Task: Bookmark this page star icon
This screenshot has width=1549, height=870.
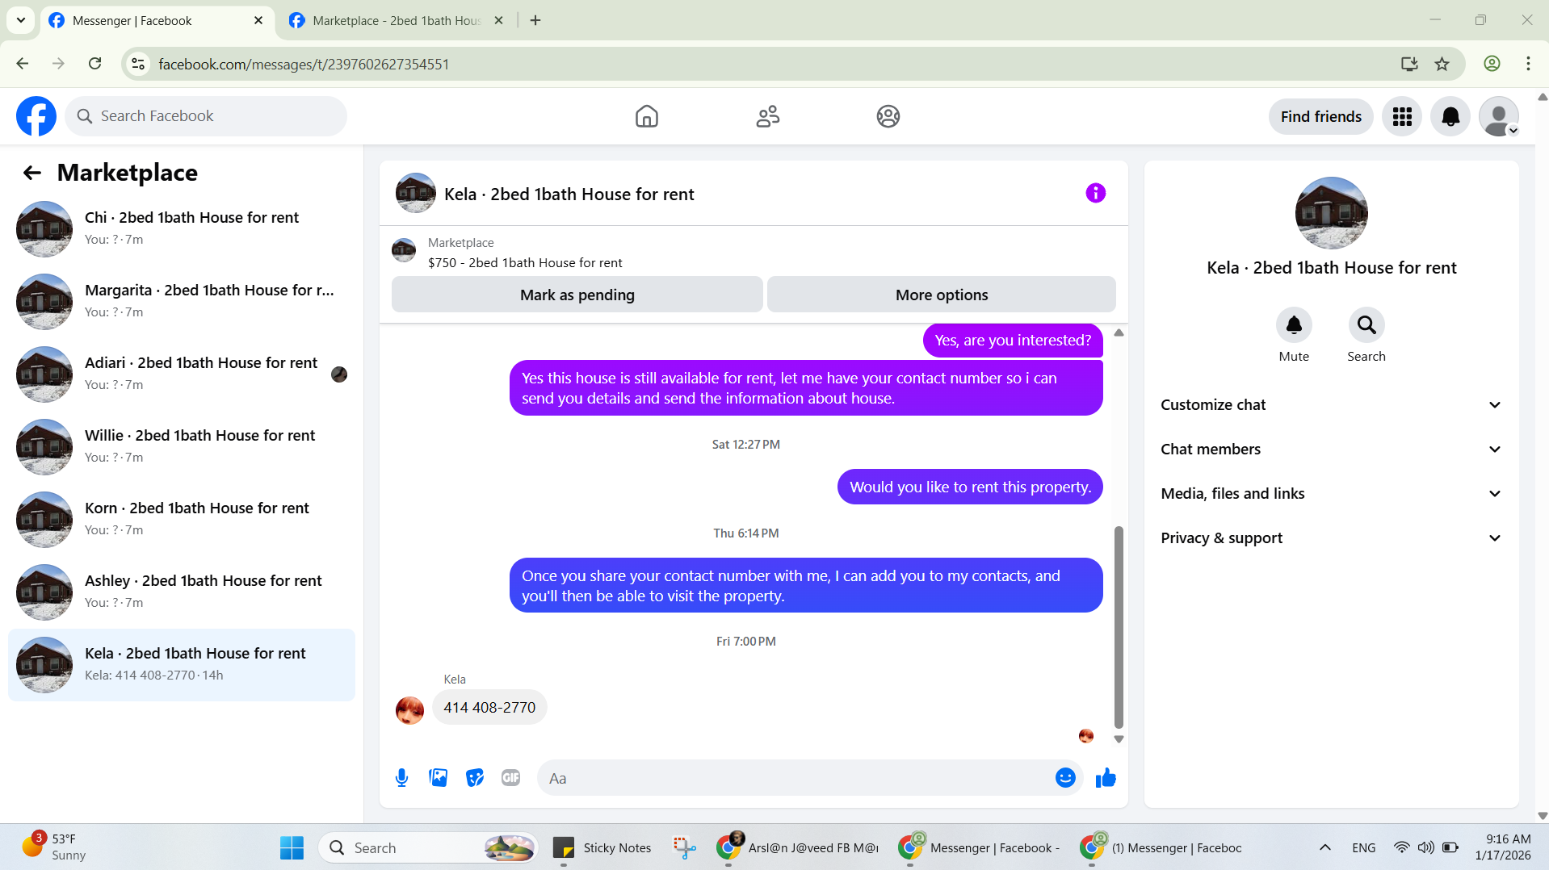Action: pyautogui.click(x=1442, y=64)
